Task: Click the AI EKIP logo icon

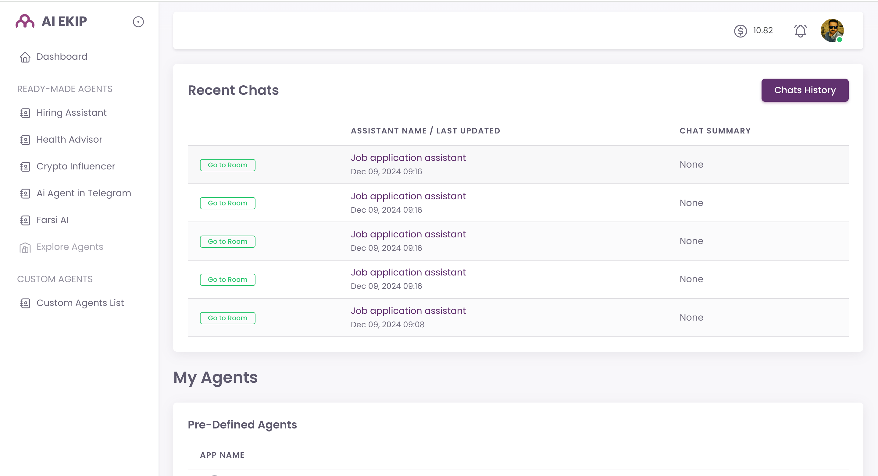Action: [25, 21]
